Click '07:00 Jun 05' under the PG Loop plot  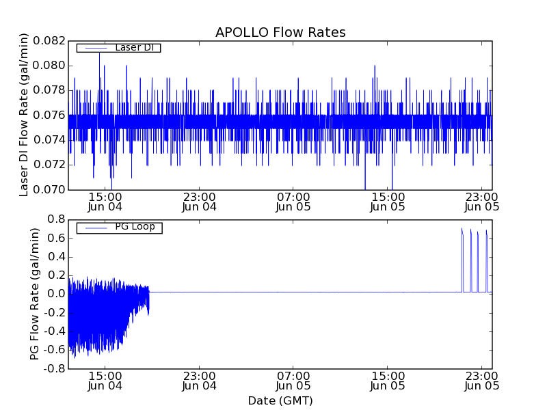tap(293, 381)
